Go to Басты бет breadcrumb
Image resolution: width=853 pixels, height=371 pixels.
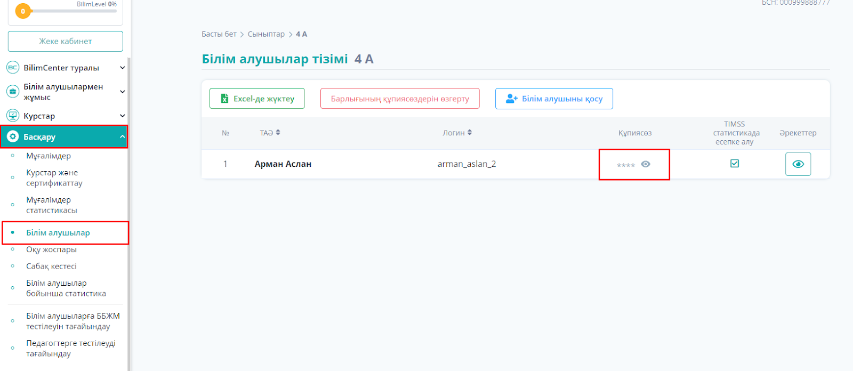pos(219,34)
